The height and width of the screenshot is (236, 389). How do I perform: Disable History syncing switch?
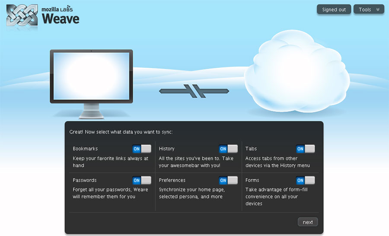click(x=228, y=149)
